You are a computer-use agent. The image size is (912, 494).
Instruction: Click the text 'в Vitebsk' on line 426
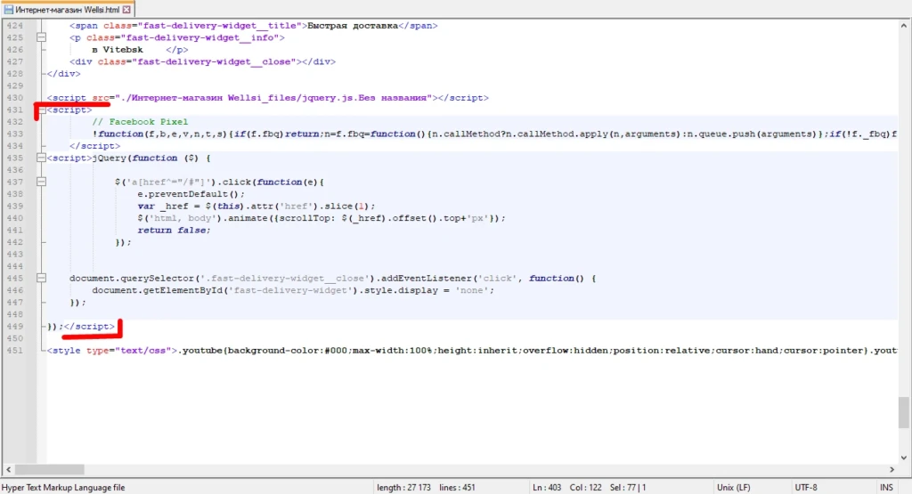(118, 50)
